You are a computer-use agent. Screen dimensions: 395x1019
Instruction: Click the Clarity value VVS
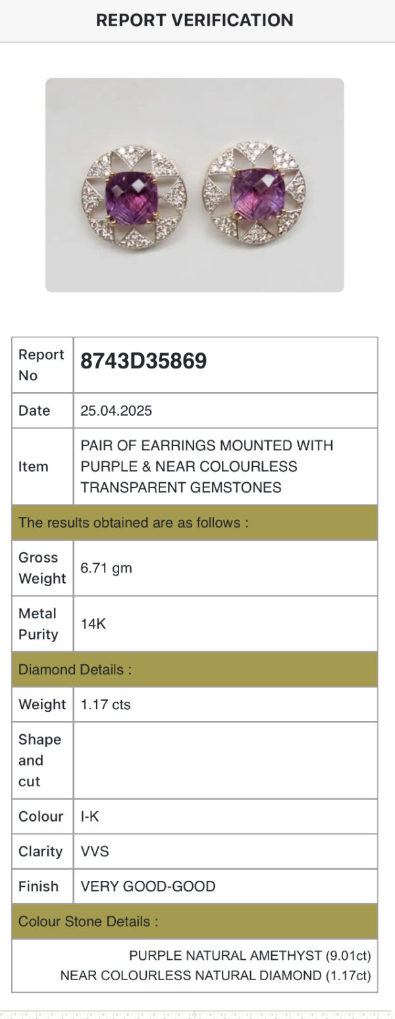click(x=95, y=851)
